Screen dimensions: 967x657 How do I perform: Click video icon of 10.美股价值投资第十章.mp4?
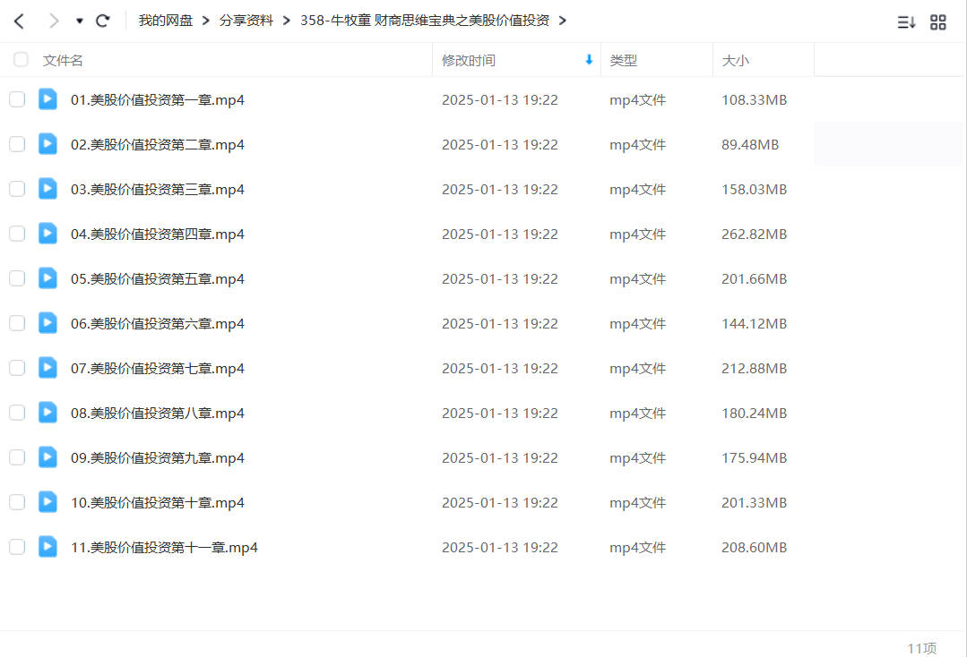coord(47,502)
